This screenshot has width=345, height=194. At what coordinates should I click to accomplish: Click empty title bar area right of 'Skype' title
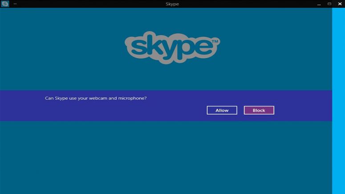click(x=245, y=4)
